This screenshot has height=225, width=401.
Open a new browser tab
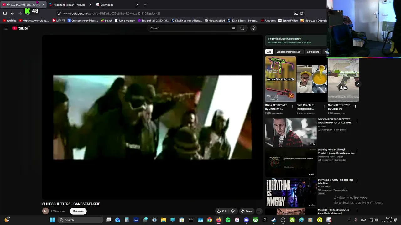tap(145, 5)
